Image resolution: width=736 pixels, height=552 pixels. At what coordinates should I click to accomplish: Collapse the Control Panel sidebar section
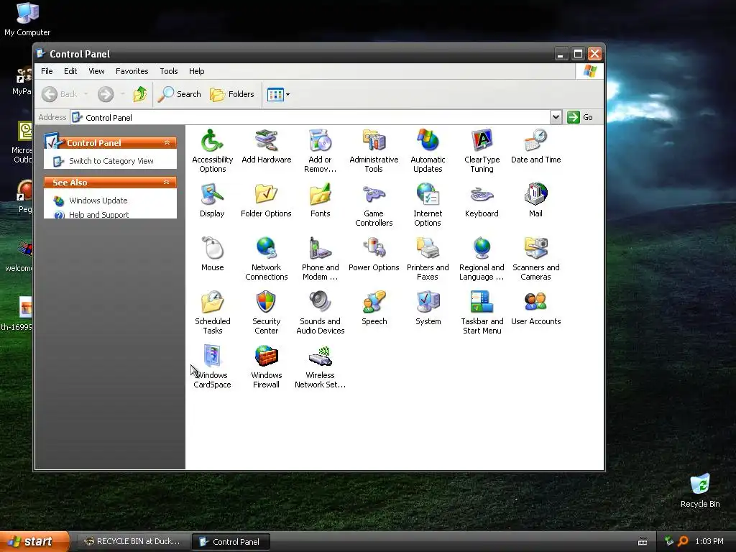pos(167,143)
